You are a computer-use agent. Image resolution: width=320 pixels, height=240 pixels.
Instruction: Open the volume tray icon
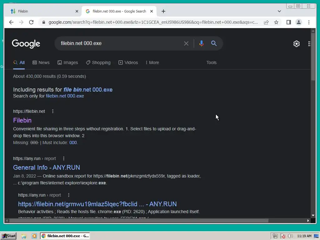tap(290, 236)
